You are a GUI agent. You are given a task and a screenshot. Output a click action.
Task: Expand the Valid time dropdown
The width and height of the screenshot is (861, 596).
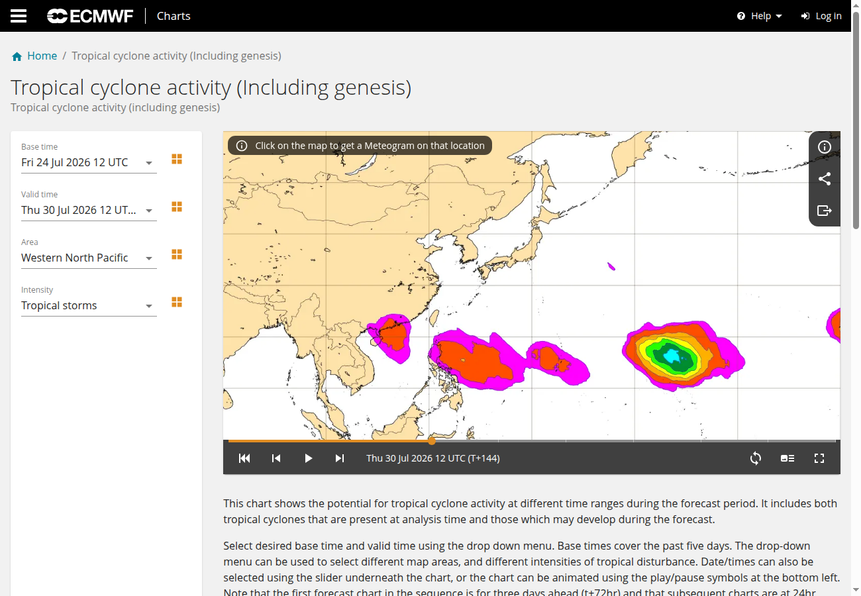click(x=89, y=211)
